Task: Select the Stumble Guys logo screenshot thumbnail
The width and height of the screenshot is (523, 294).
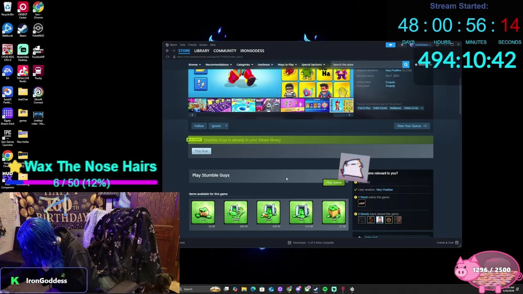Action: coord(197,105)
